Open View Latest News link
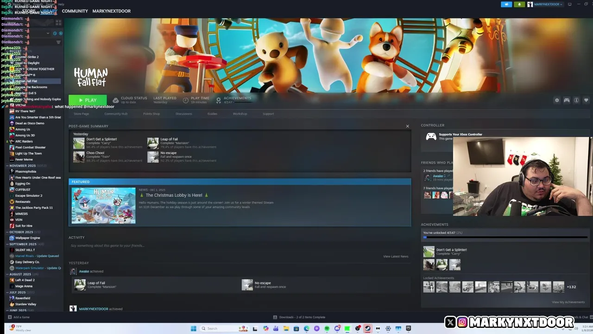593x334 pixels. 396,257
